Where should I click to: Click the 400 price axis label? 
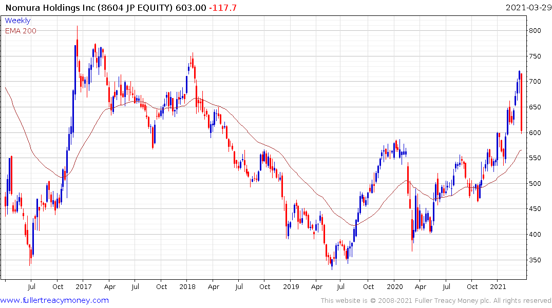535,235
